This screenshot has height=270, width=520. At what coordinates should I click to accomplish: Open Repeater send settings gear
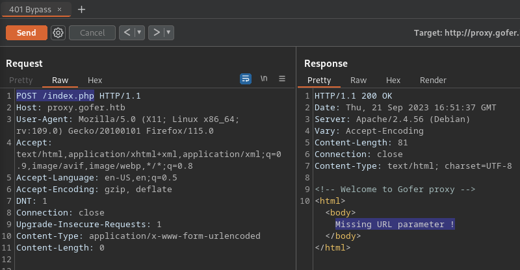coord(58,32)
